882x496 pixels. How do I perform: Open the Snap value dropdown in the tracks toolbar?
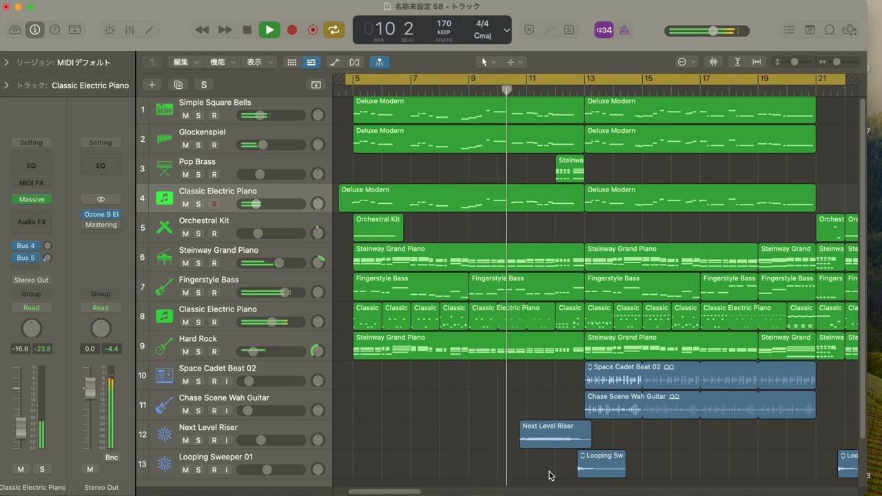click(686, 62)
